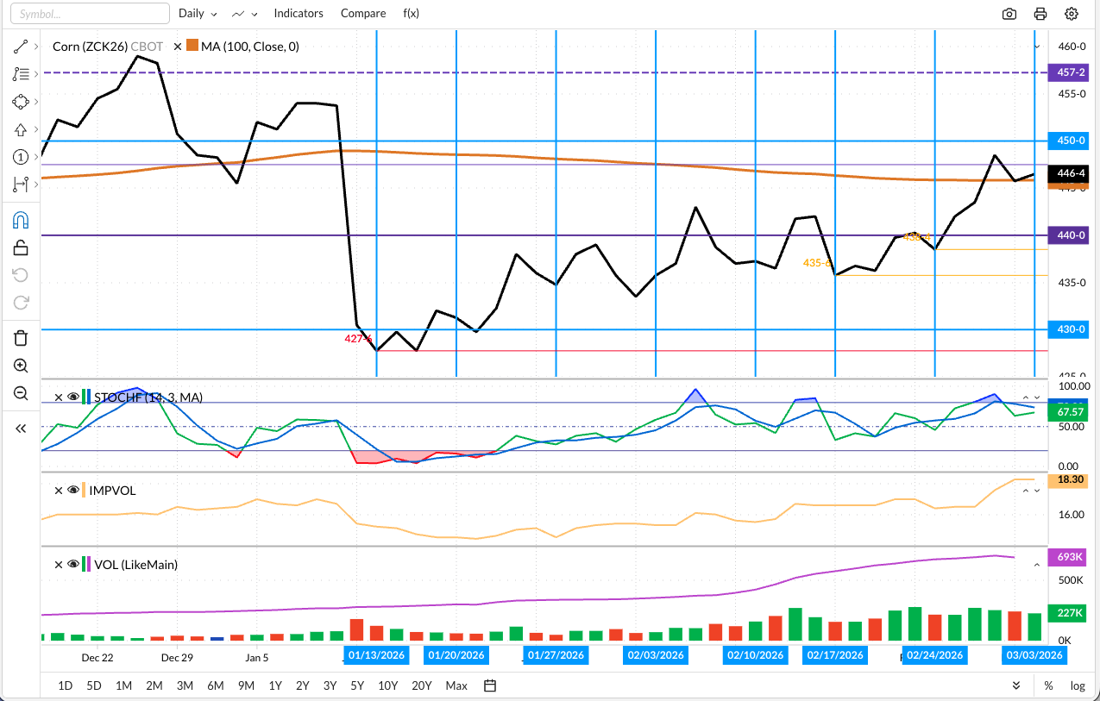The image size is (1100, 701).
Task: Select the 6M time range
Action: click(216, 685)
